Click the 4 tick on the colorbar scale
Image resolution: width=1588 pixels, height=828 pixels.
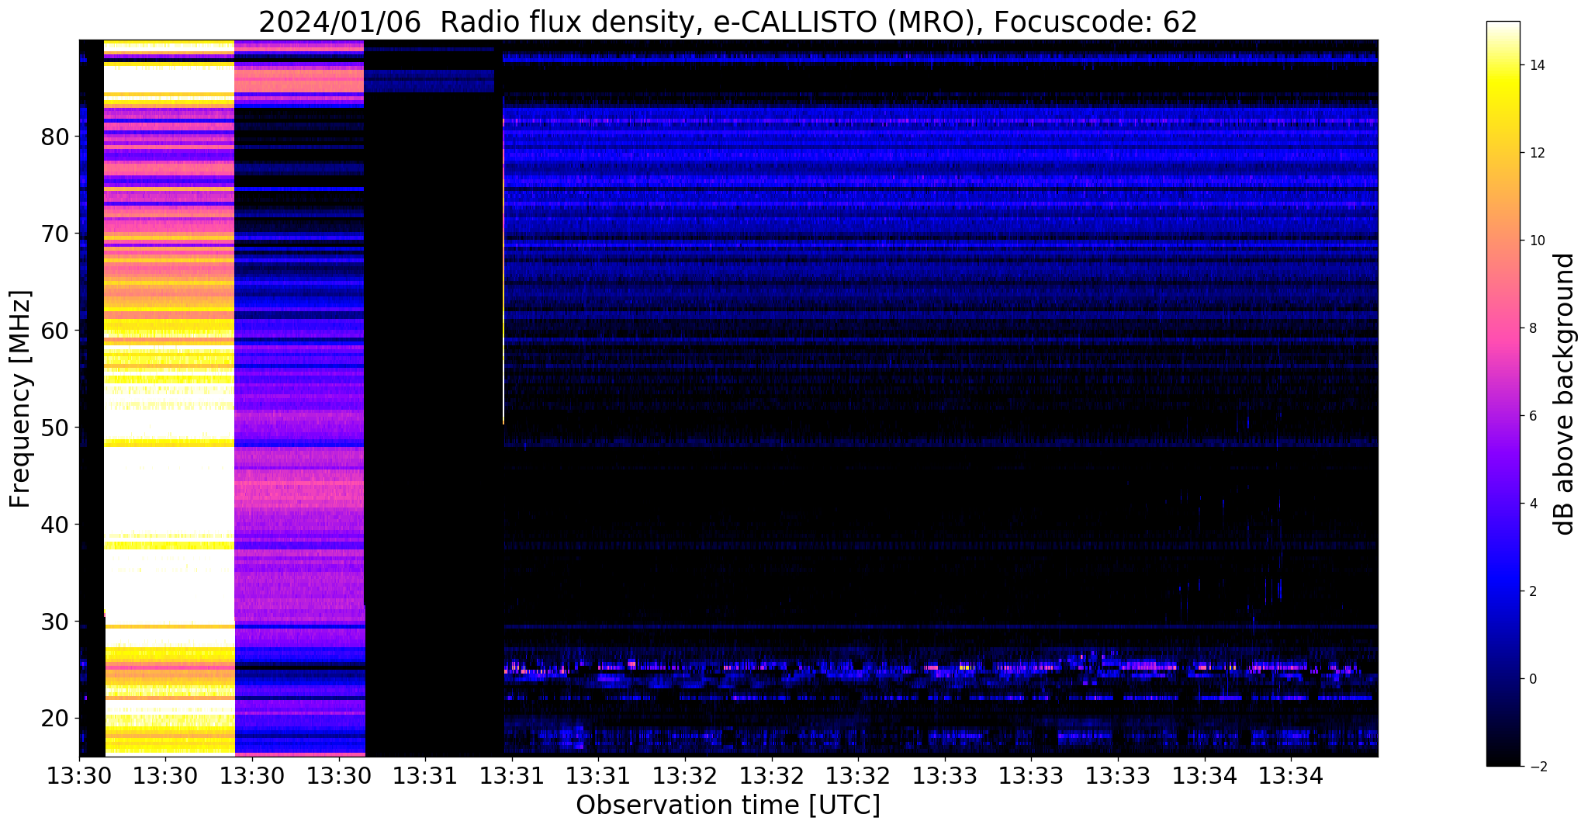[1532, 504]
